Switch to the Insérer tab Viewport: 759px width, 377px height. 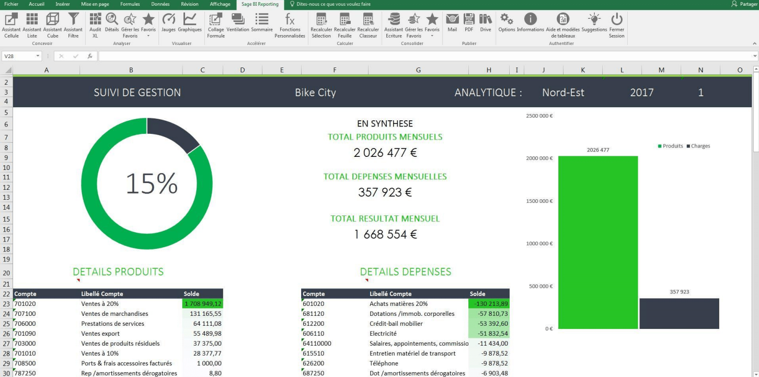pyautogui.click(x=62, y=4)
